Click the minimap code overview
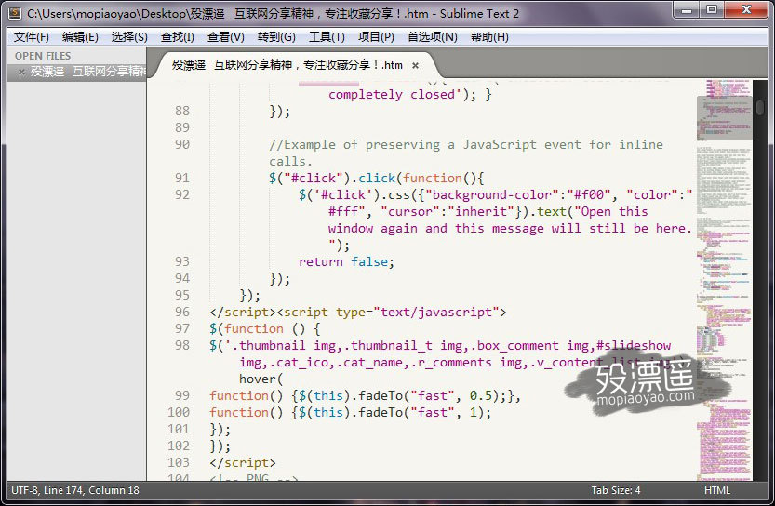Screen dimensions: 775x506 pyautogui.click(x=724, y=280)
